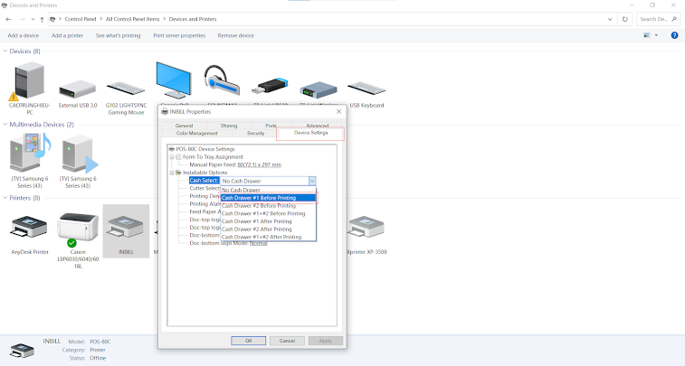Confirm with the OK button
The image size is (685, 366).
coord(248,341)
